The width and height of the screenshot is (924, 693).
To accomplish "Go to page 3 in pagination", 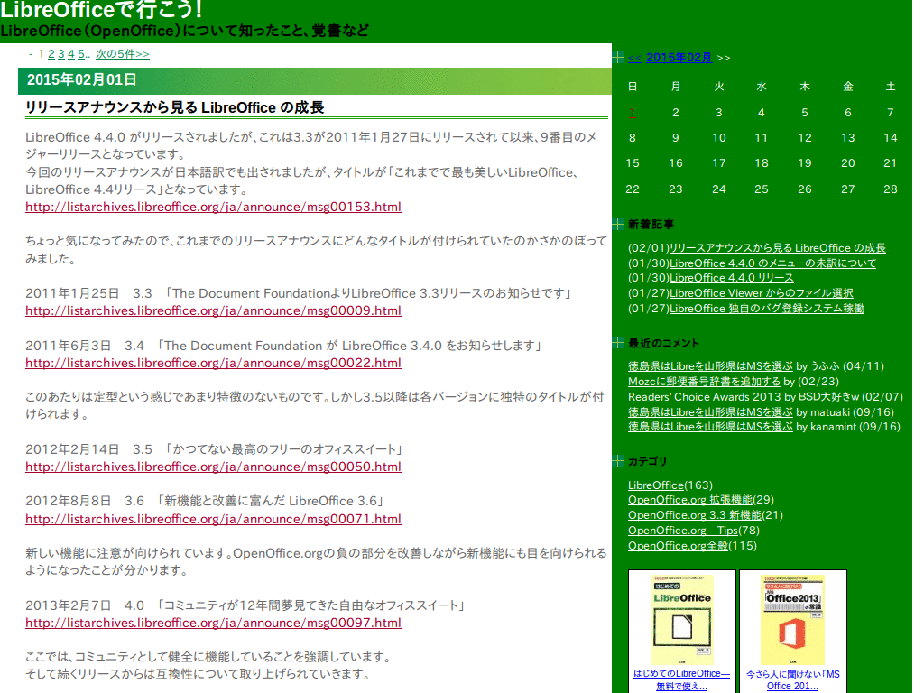I will click(x=61, y=54).
